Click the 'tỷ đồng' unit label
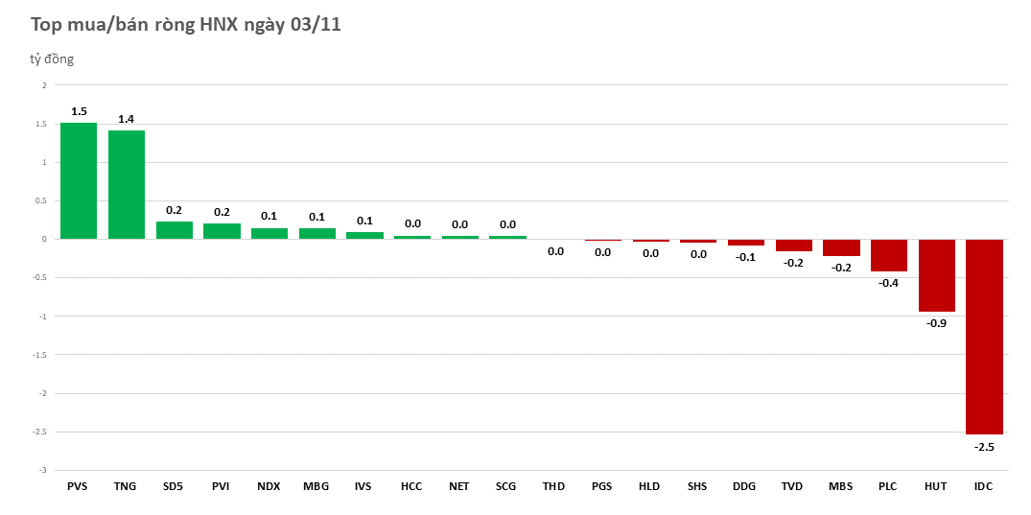This screenshot has width=1031, height=515. click(52, 59)
